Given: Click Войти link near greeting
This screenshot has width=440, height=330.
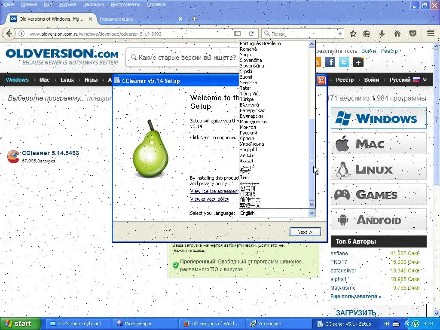Looking at the screenshot, I should pyautogui.click(x=368, y=51).
